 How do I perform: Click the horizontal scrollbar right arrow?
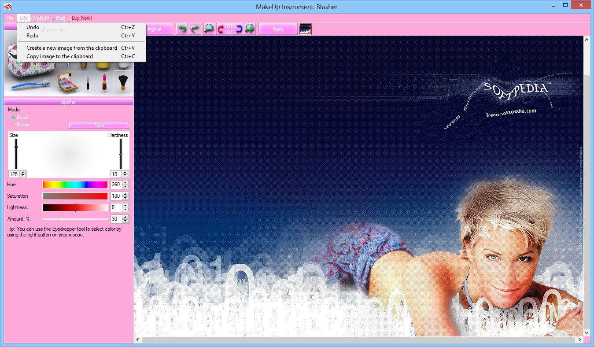pos(580,340)
